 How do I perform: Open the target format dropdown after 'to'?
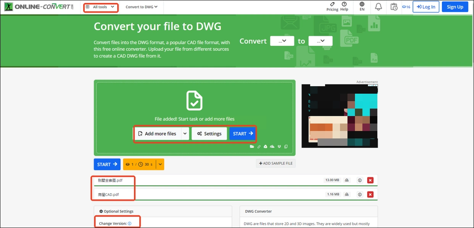(x=320, y=41)
